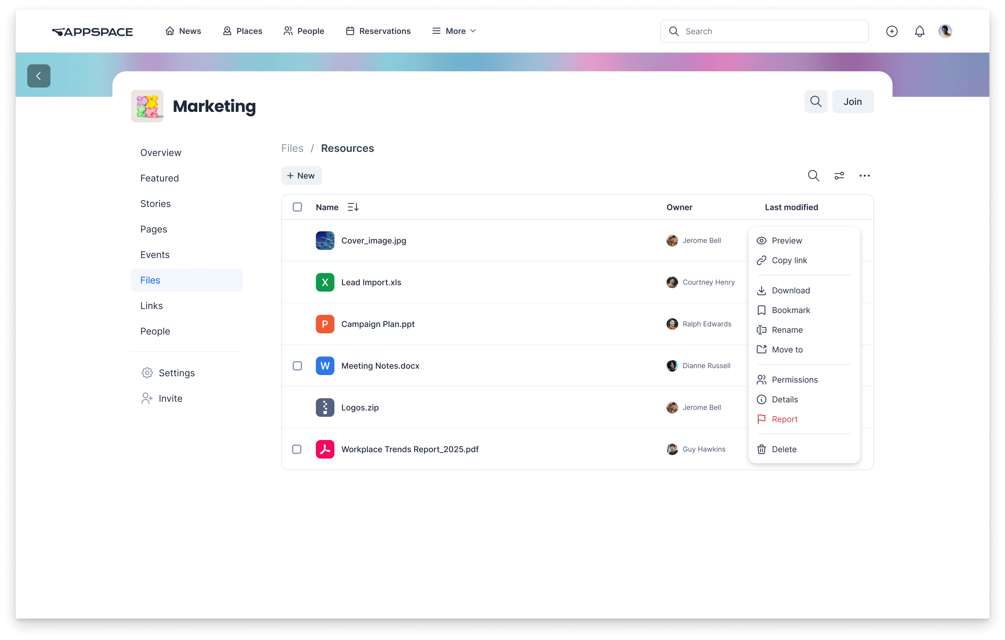Click the Appspace logo
Image resolution: width=1005 pixels, height=640 pixels.
pos(92,31)
